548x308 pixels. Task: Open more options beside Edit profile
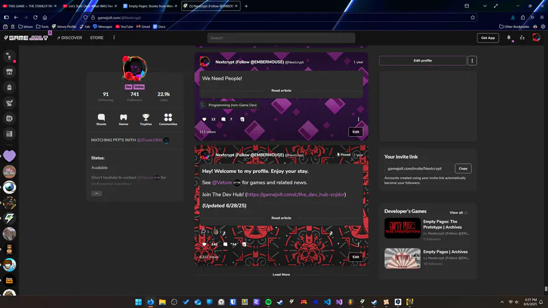pos(472,60)
